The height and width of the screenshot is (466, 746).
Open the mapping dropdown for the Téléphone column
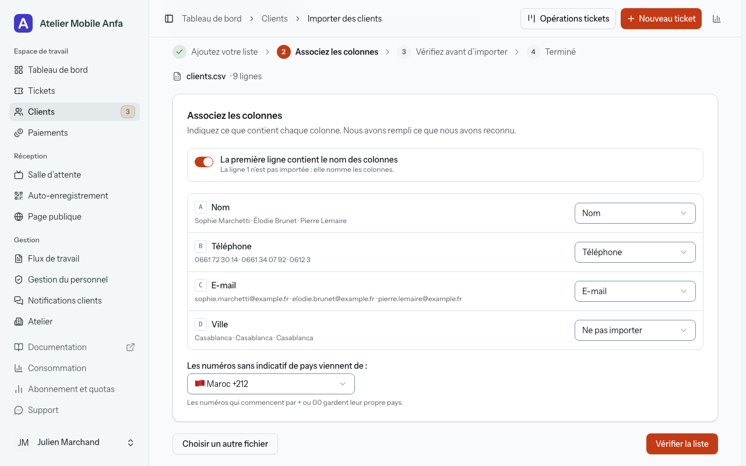pos(635,252)
